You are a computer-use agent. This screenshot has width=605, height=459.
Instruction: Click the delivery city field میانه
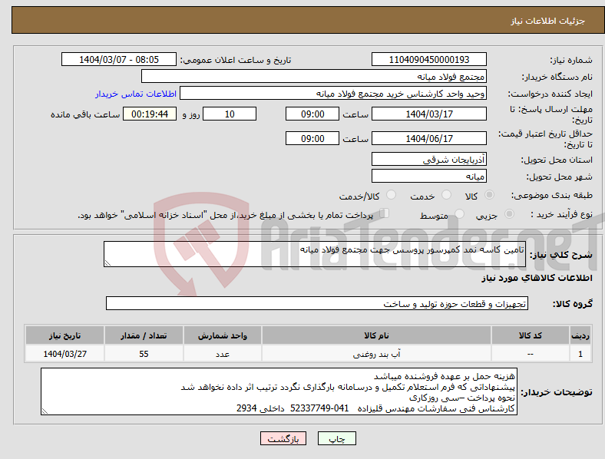coord(428,176)
